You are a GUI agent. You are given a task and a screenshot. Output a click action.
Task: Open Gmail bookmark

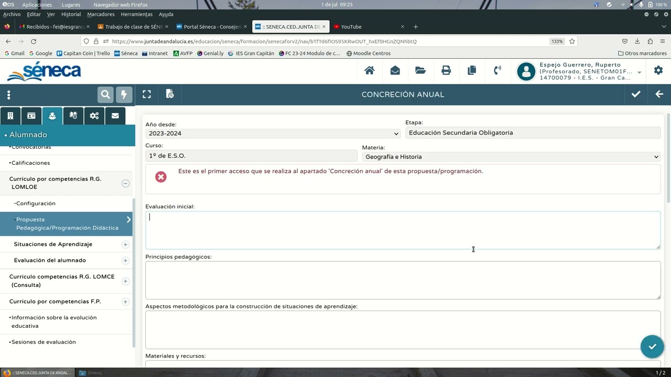14,53
